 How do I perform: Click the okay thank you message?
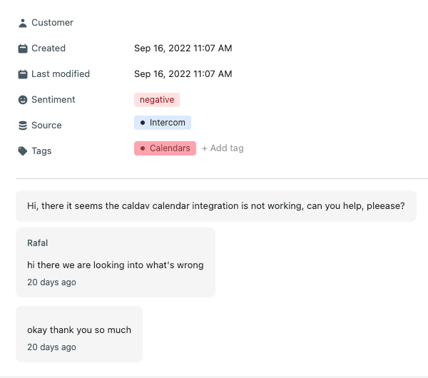(79, 330)
